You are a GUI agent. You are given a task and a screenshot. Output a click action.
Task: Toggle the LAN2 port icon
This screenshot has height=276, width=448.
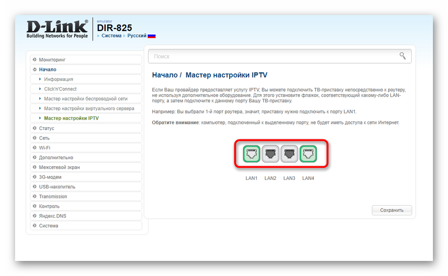tap(270, 154)
